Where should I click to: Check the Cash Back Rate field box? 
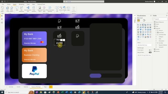[156, 34]
